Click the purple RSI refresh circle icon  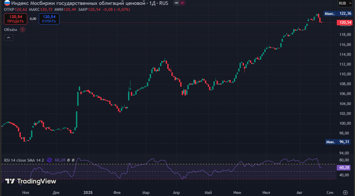49,160
